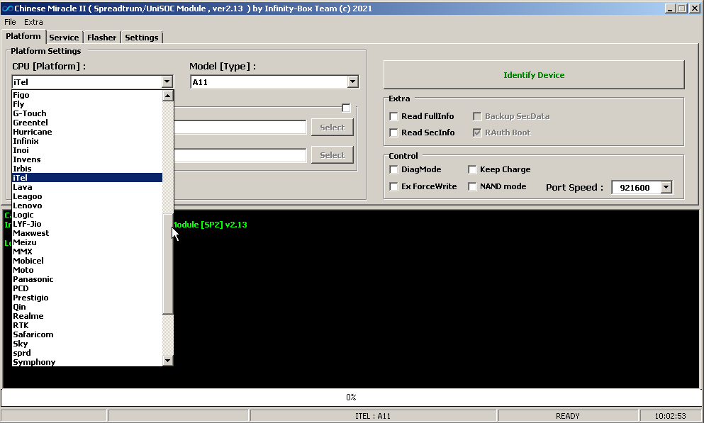Open the File menu
Image resolution: width=704 pixels, height=423 pixels.
click(x=10, y=22)
